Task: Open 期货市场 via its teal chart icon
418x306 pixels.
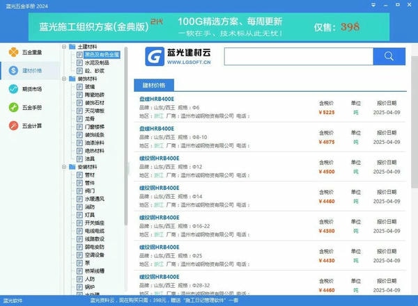Action: (x=14, y=89)
